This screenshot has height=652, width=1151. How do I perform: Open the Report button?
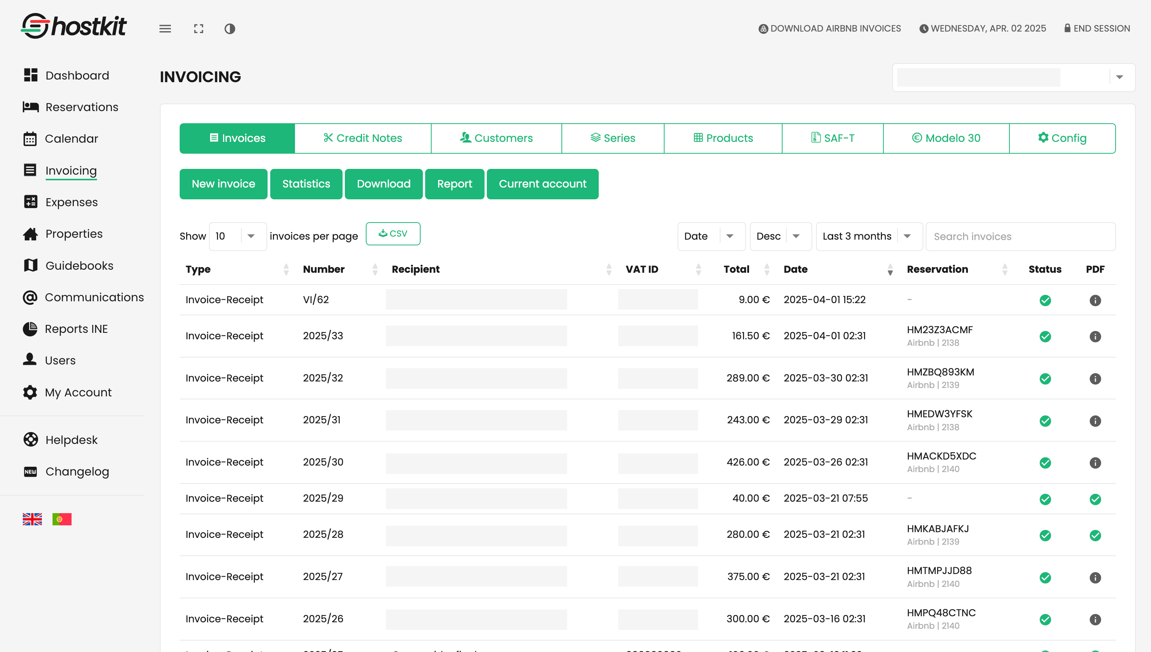click(x=455, y=184)
